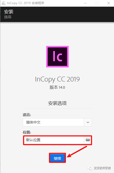Screen dimensions: 114x173
Task: Click the 语言 label
Action: pyautogui.click(x=27, y=115)
